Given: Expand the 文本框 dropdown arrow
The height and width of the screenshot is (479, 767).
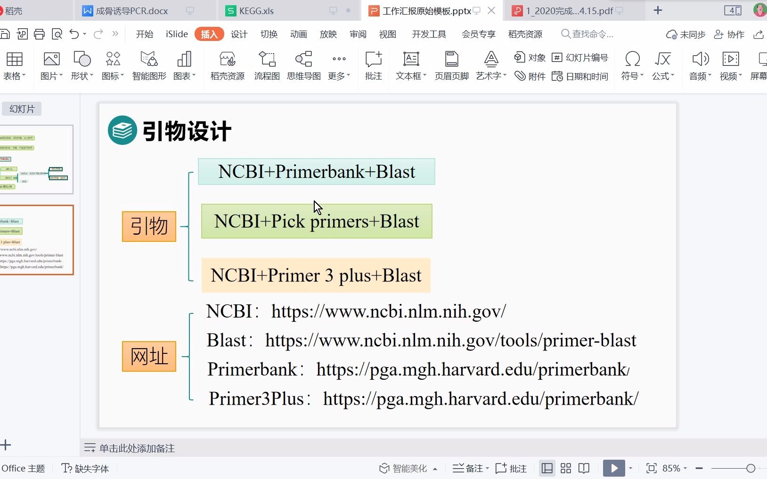Looking at the screenshot, I should (x=424, y=75).
